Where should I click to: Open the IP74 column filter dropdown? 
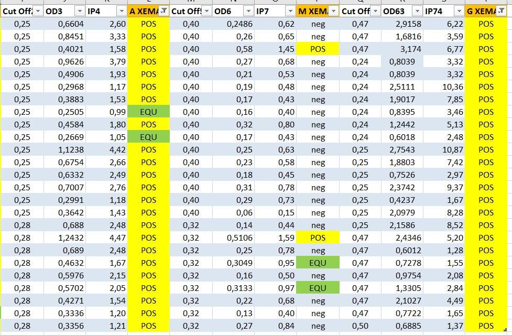click(459, 11)
